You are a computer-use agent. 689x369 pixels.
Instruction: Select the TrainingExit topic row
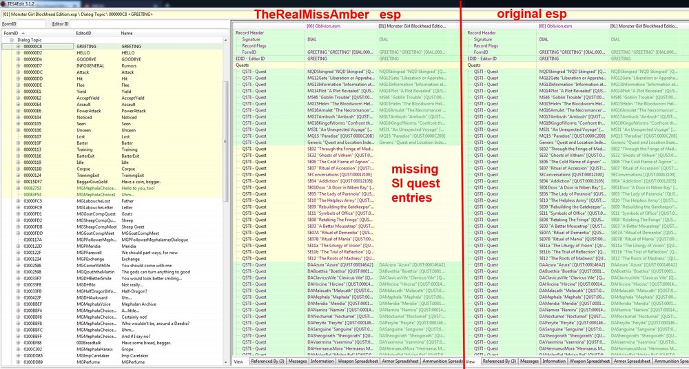pyautogui.click(x=112, y=176)
